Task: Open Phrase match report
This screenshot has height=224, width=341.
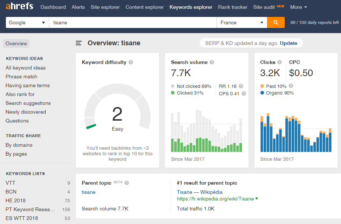Action: pyautogui.click(x=21, y=77)
